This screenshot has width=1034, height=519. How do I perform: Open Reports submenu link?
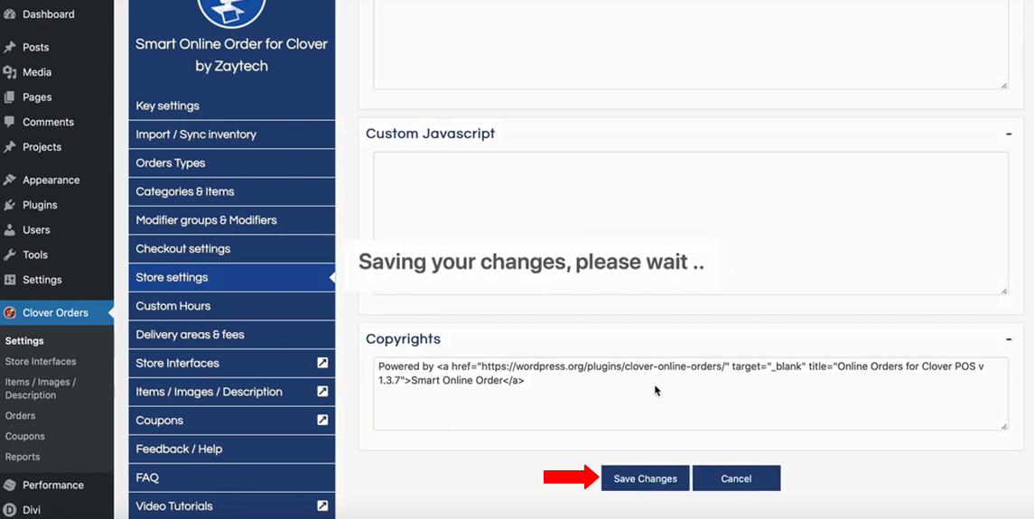pyautogui.click(x=23, y=457)
